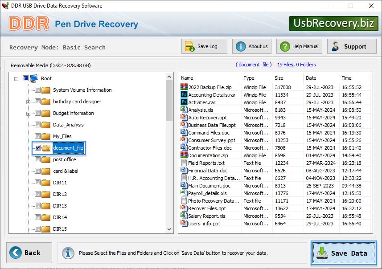This screenshot has height=269, width=382.
Task: Click the info icon in the status message
Action: pos(68,253)
